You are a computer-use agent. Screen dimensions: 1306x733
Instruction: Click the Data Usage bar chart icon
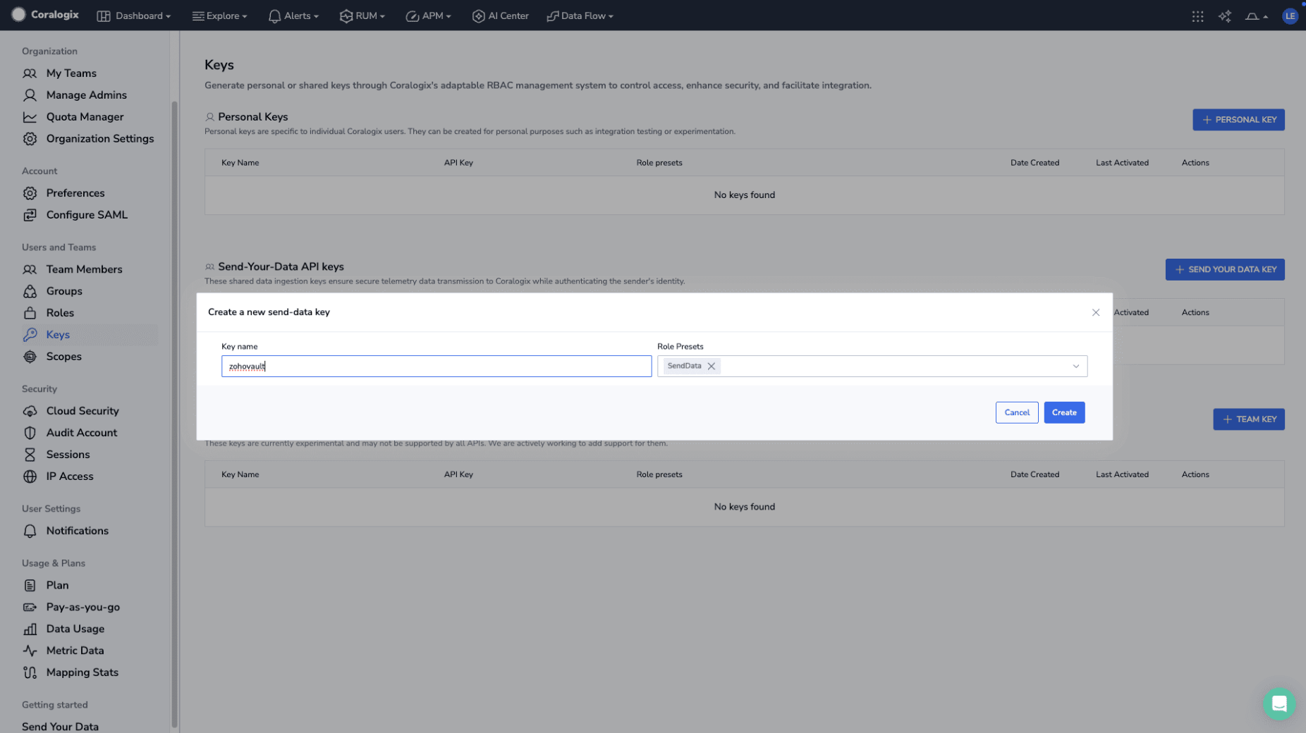click(30, 629)
